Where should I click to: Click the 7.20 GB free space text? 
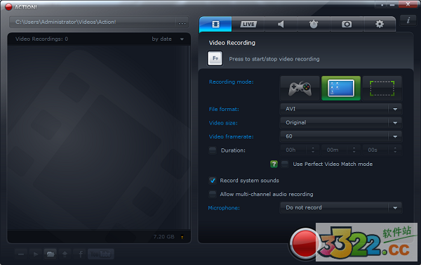click(163, 237)
